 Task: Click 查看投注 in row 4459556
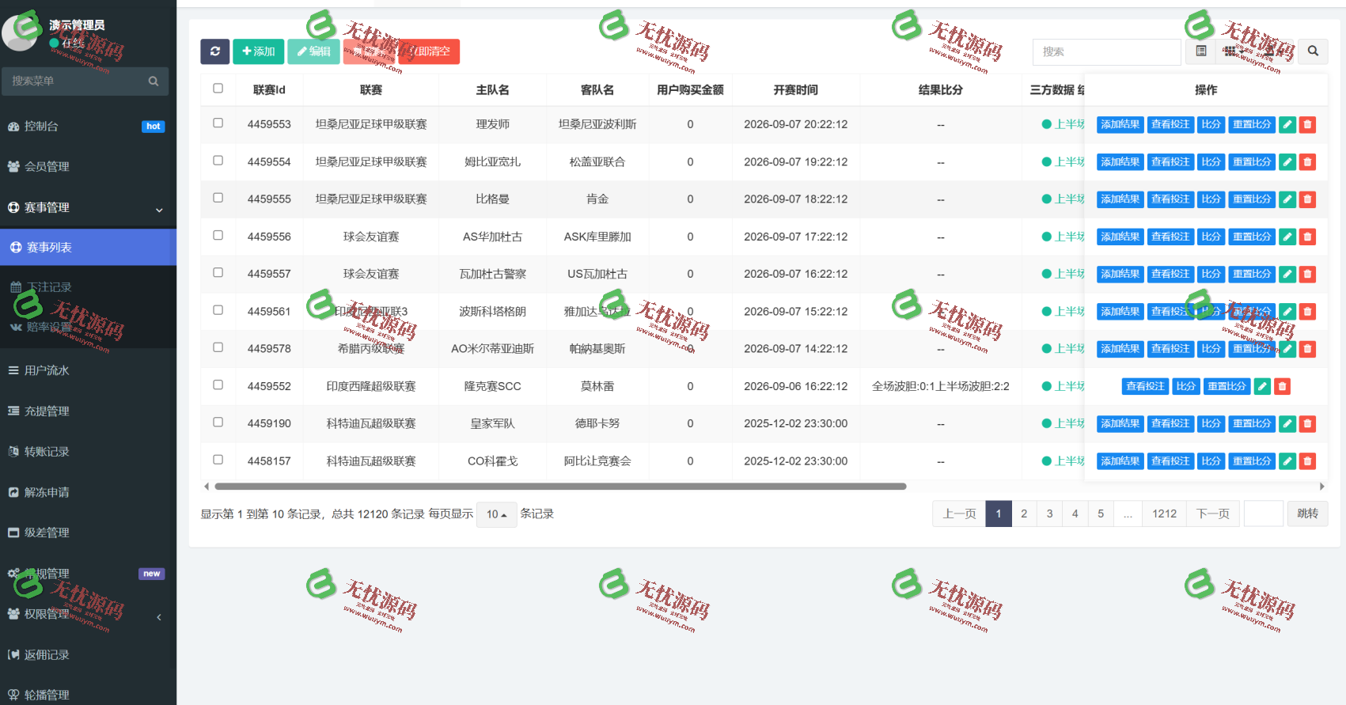click(1170, 237)
